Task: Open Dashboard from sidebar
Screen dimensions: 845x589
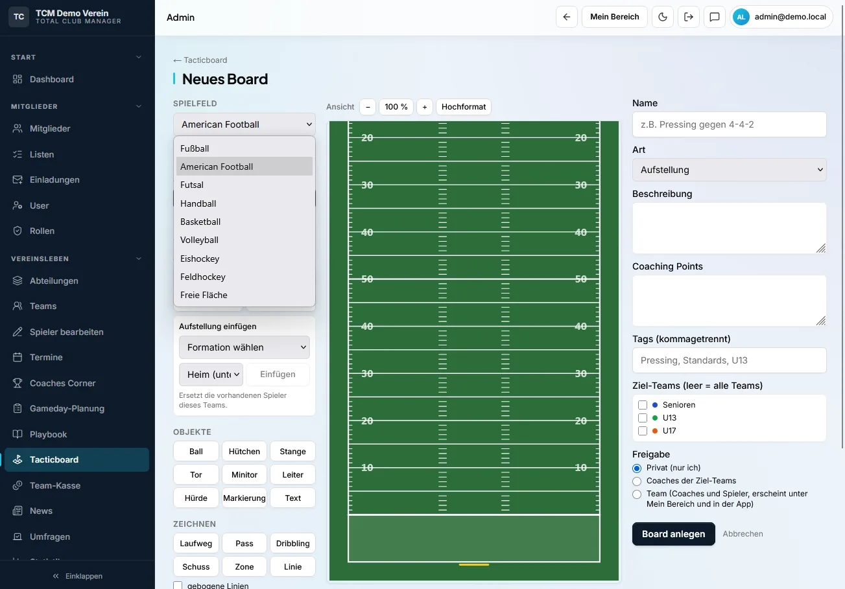Action: 77,79
